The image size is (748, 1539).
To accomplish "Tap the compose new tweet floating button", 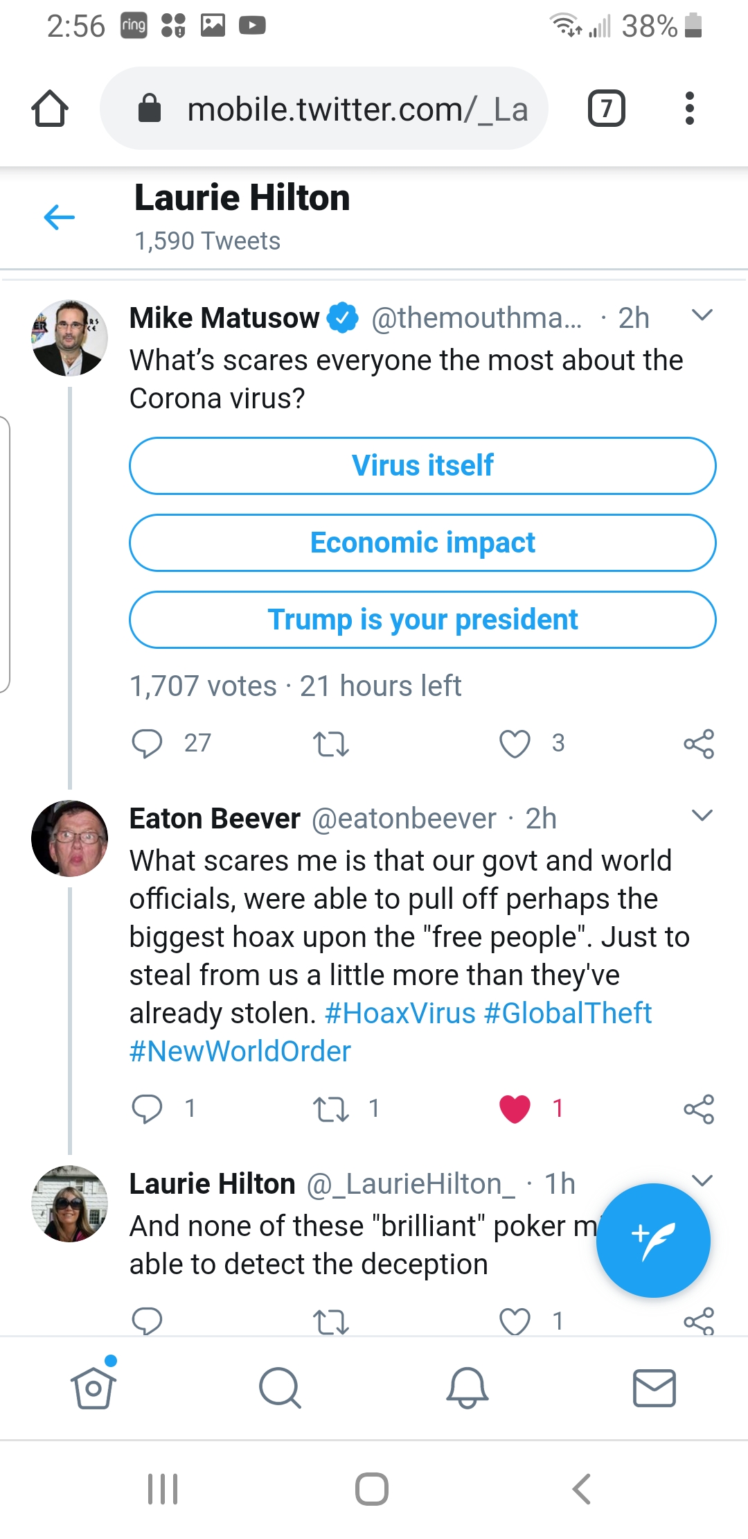I will 653,1240.
